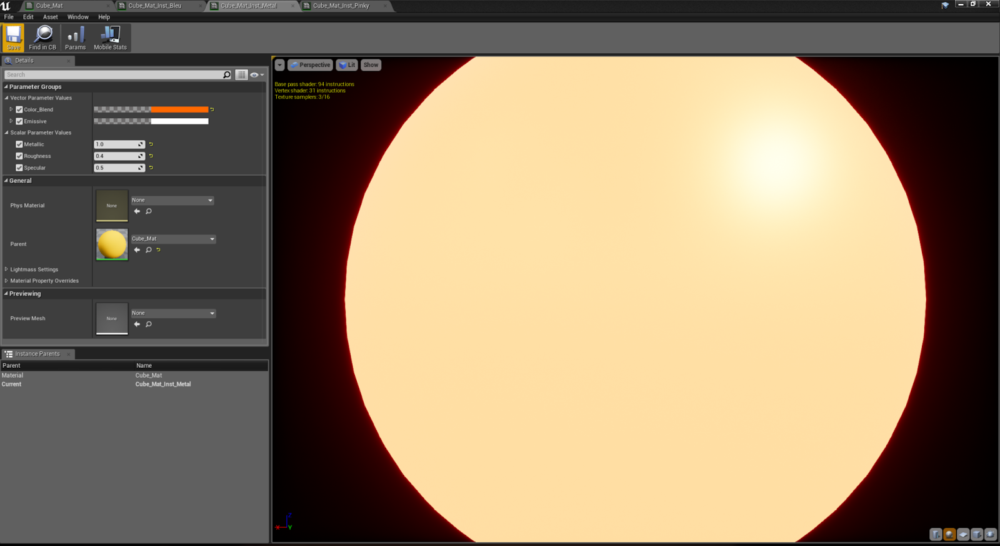The width and height of the screenshot is (1000, 546).
Task: Click Metallic value field 1.0
Action: [x=119, y=144]
